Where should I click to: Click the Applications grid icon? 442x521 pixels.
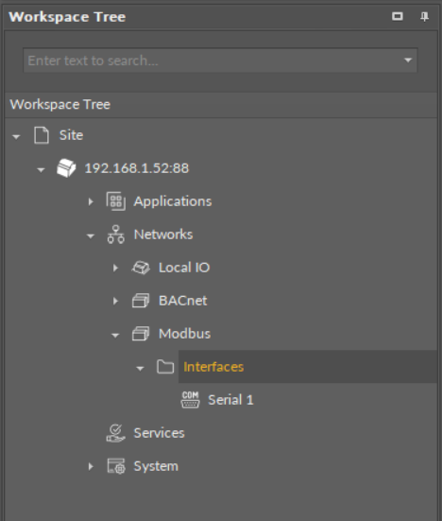[116, 201]
